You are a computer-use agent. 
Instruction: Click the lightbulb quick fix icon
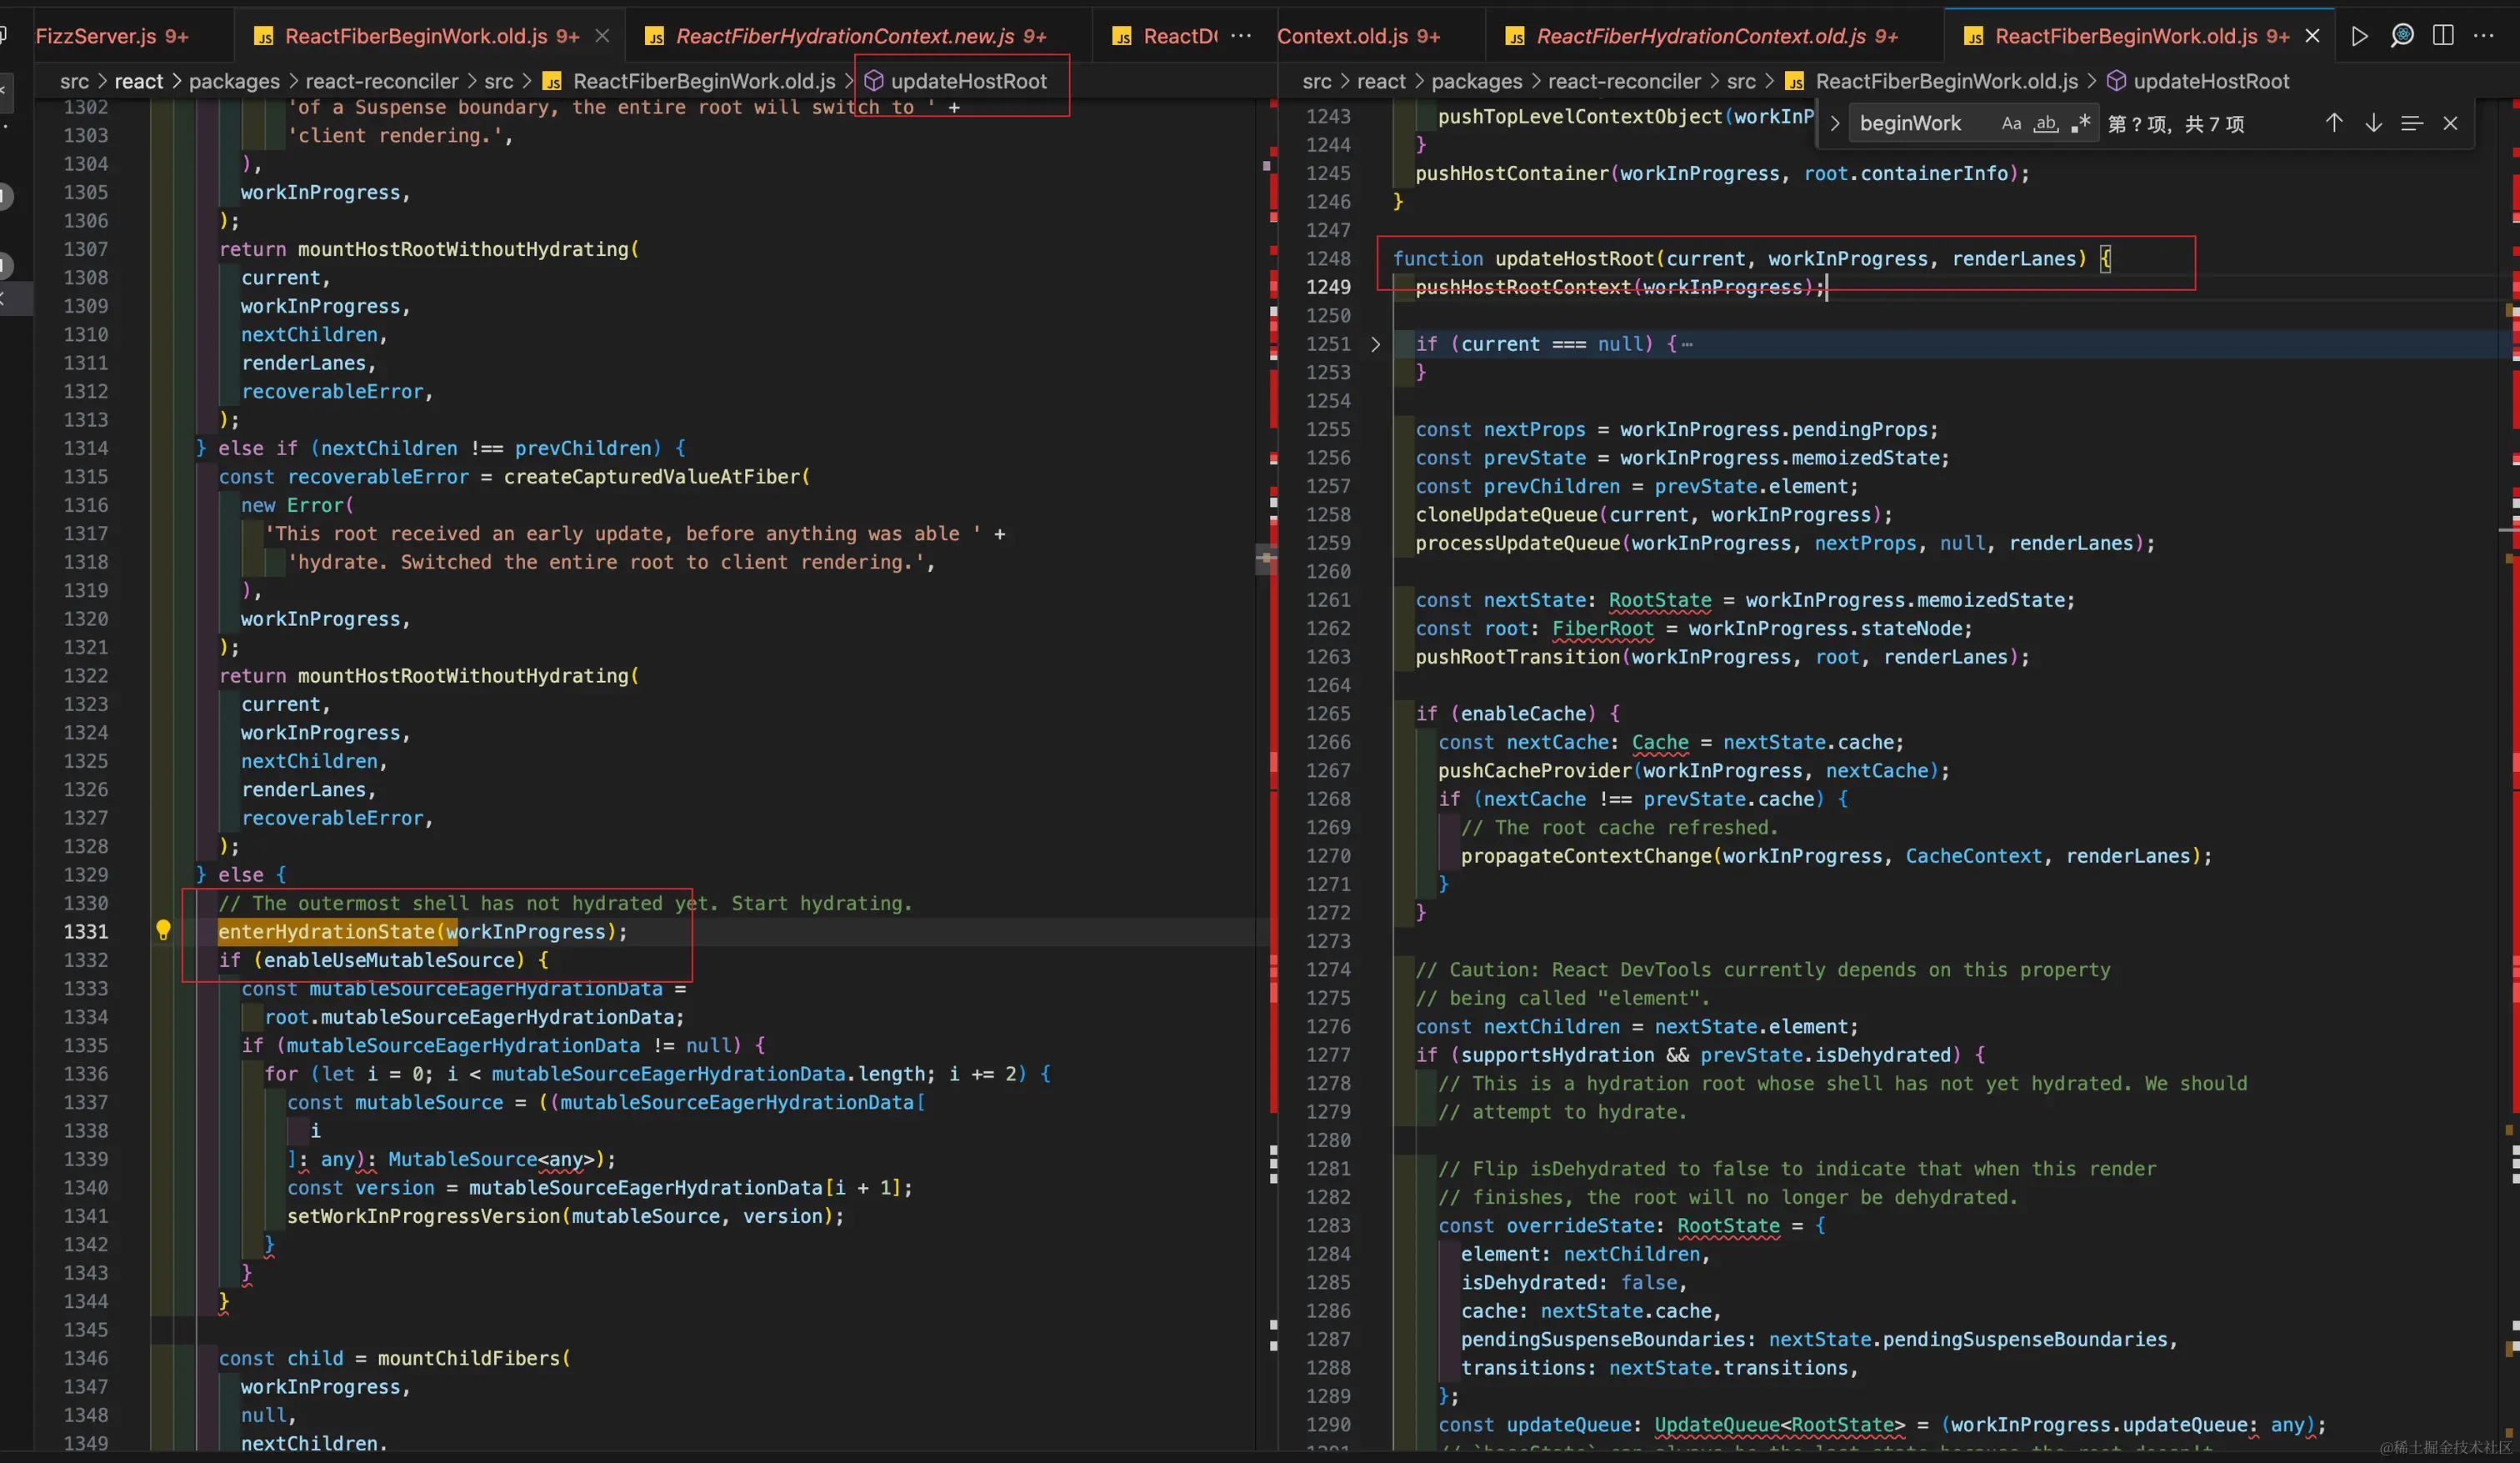(x=163, y=930)
